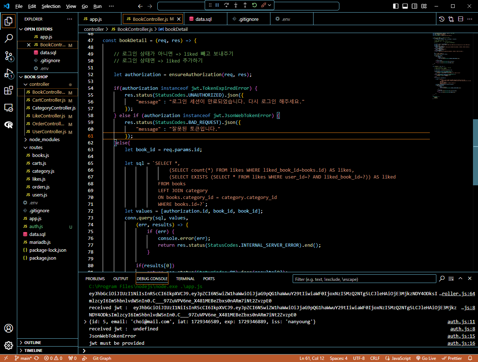Maximize the panel with the chevron up
This screenshot has height=362, width=478.
(x=460, y=279)
